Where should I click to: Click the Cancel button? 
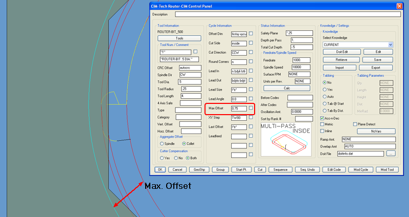pyautogui.click(x=177, y=170)
